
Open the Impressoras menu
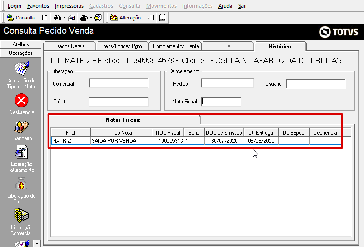(x=69, y=6)
